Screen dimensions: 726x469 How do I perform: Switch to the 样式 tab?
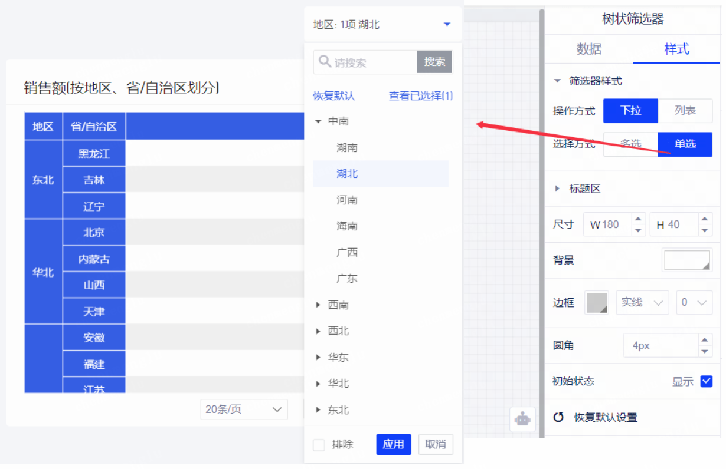tap(676, 49)
